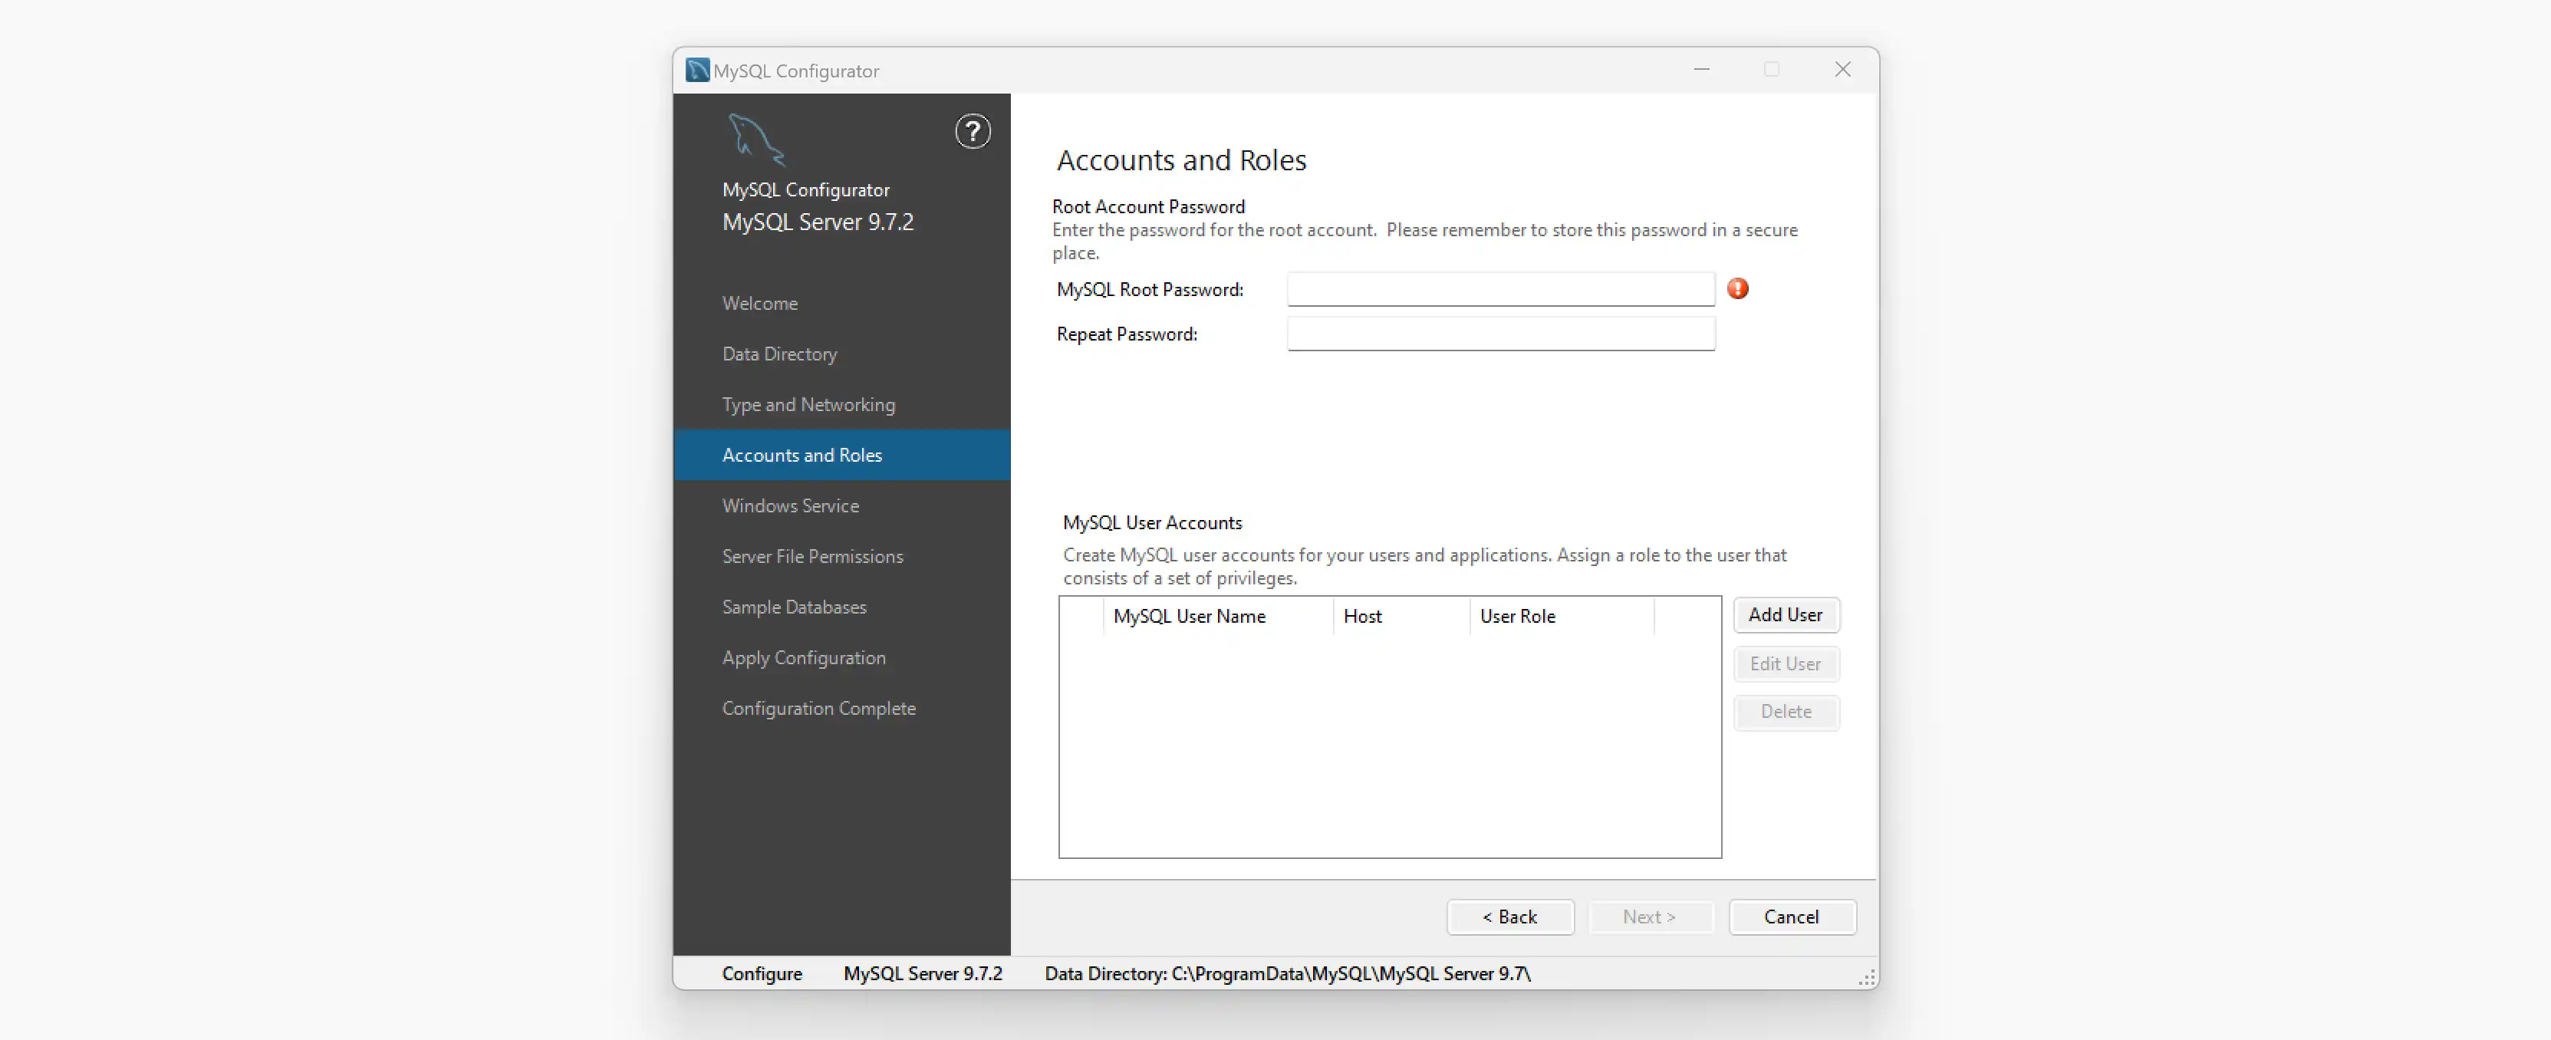Click the MySQL Configurator title bar icon
Screen dimensions: 2551x1040
tap(697, 71)
